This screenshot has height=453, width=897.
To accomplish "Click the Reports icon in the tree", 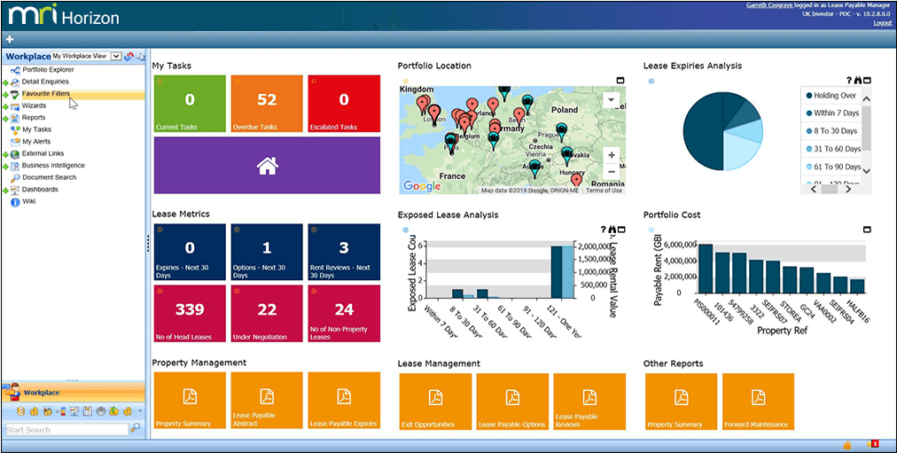I will coord(15,118).
